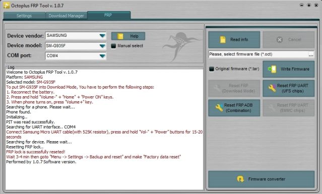Click log line 'Performed by 1.0.7 Software version.'
Image resolution: width=322 pixels, height=194 pixels.
tap(41, 162)
